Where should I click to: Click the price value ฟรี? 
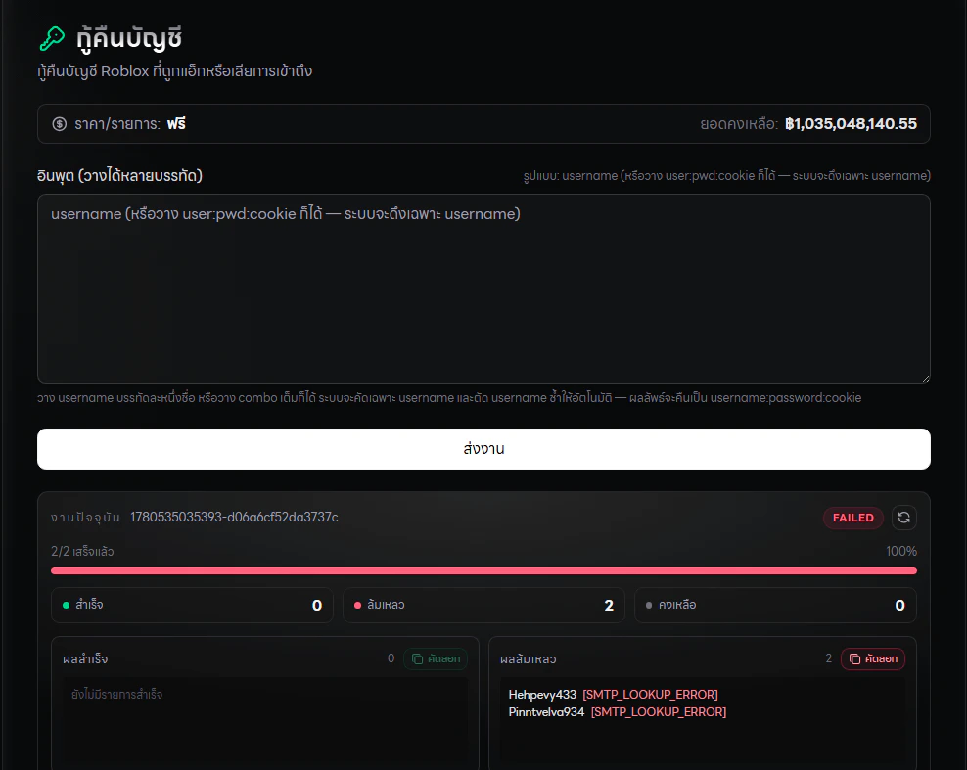pos(176,124)
